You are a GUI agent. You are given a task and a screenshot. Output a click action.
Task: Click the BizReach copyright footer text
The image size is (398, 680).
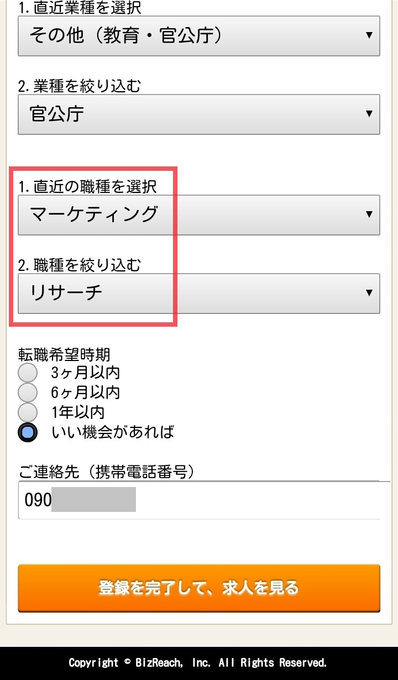[198, 662]
